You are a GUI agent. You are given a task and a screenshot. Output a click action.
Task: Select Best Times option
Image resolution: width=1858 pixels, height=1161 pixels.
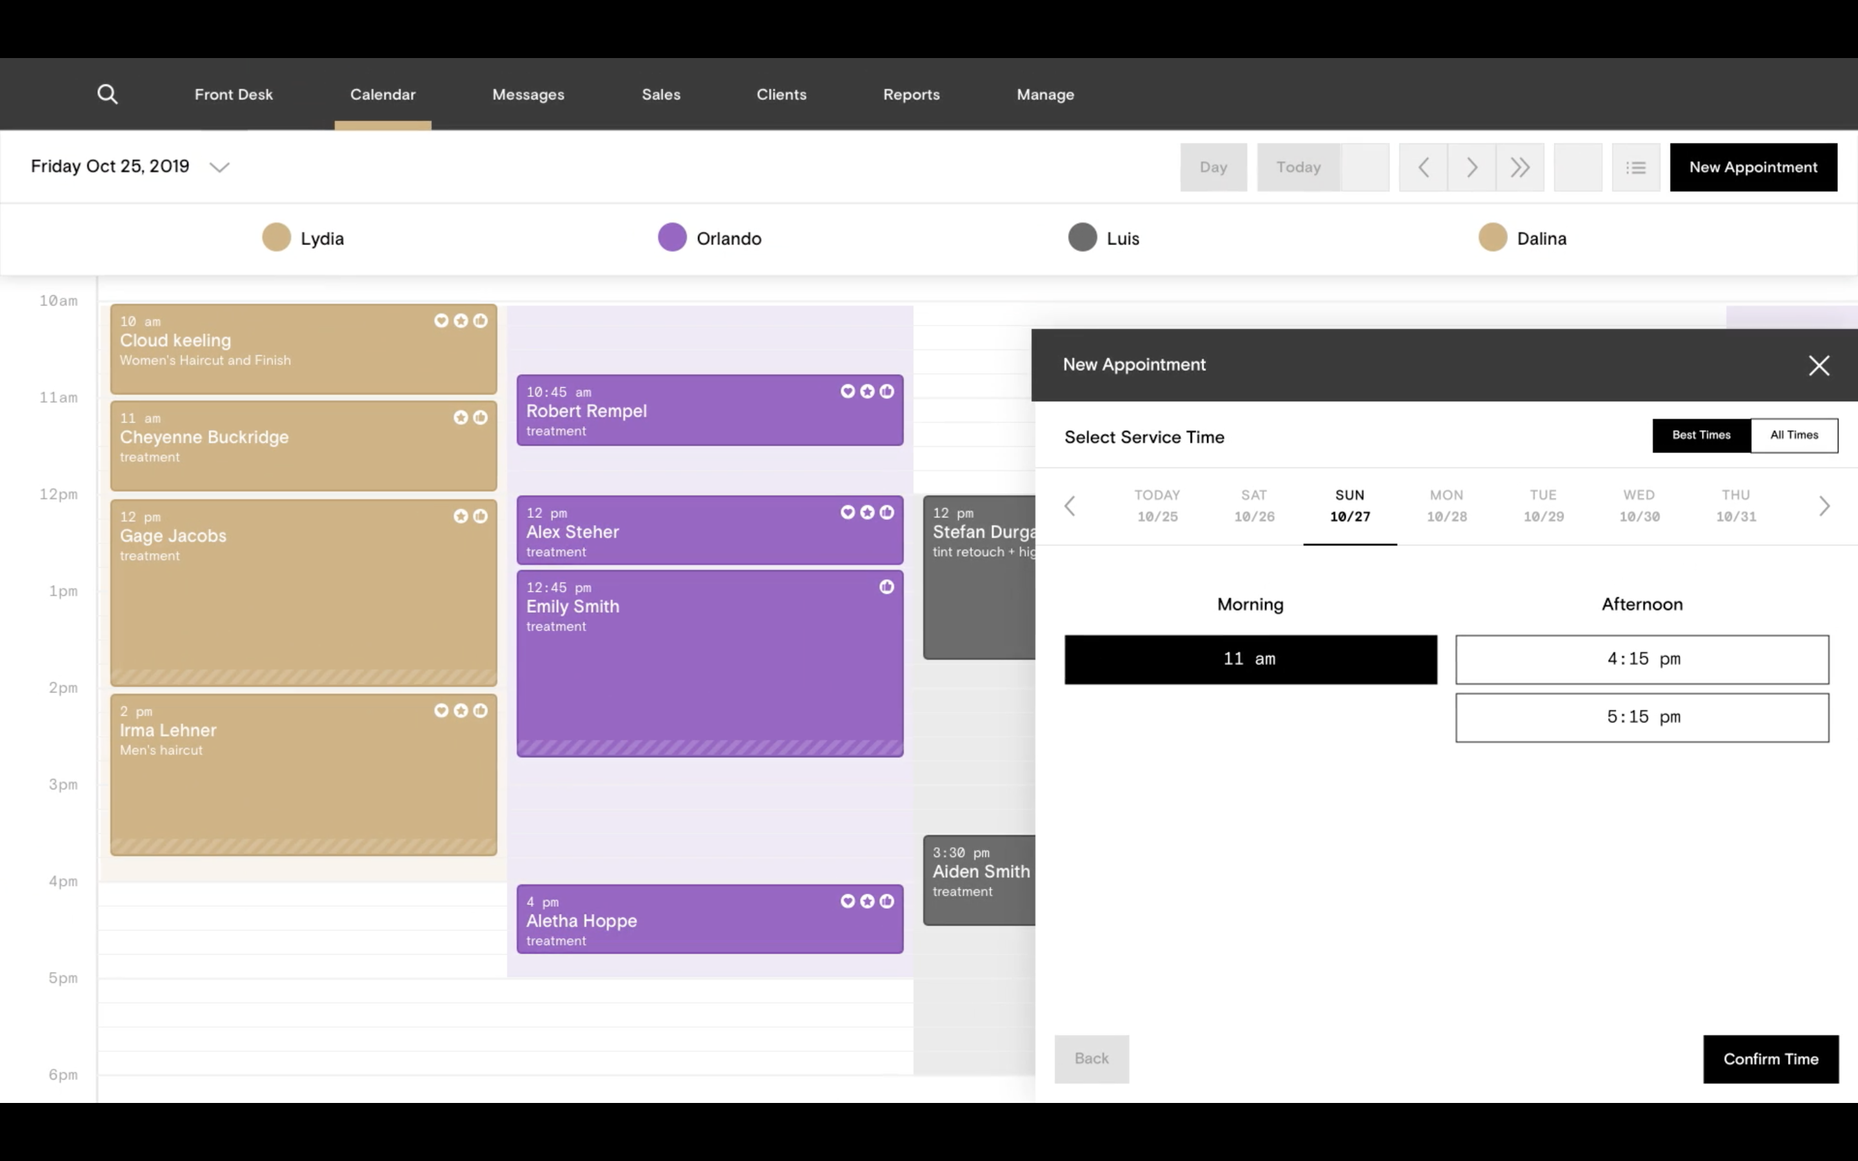[1701, 435]
